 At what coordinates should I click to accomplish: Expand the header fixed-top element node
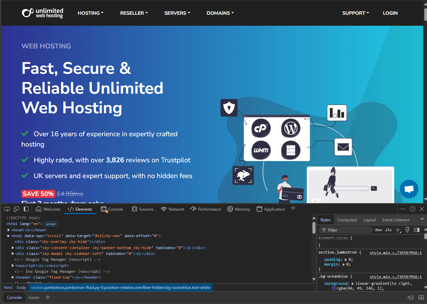coord(13,277)
